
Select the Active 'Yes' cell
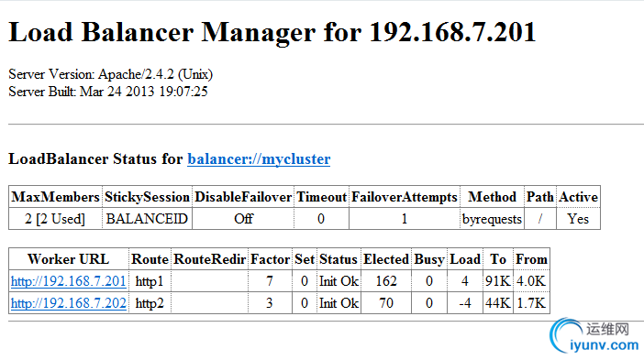click(x=578, y=219)
